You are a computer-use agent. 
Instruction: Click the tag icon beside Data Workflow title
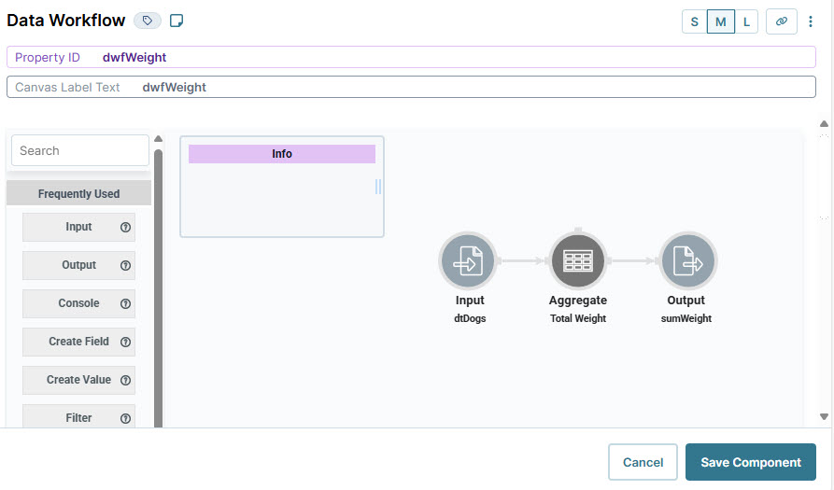pyautogui.click(x=148, y=21)
